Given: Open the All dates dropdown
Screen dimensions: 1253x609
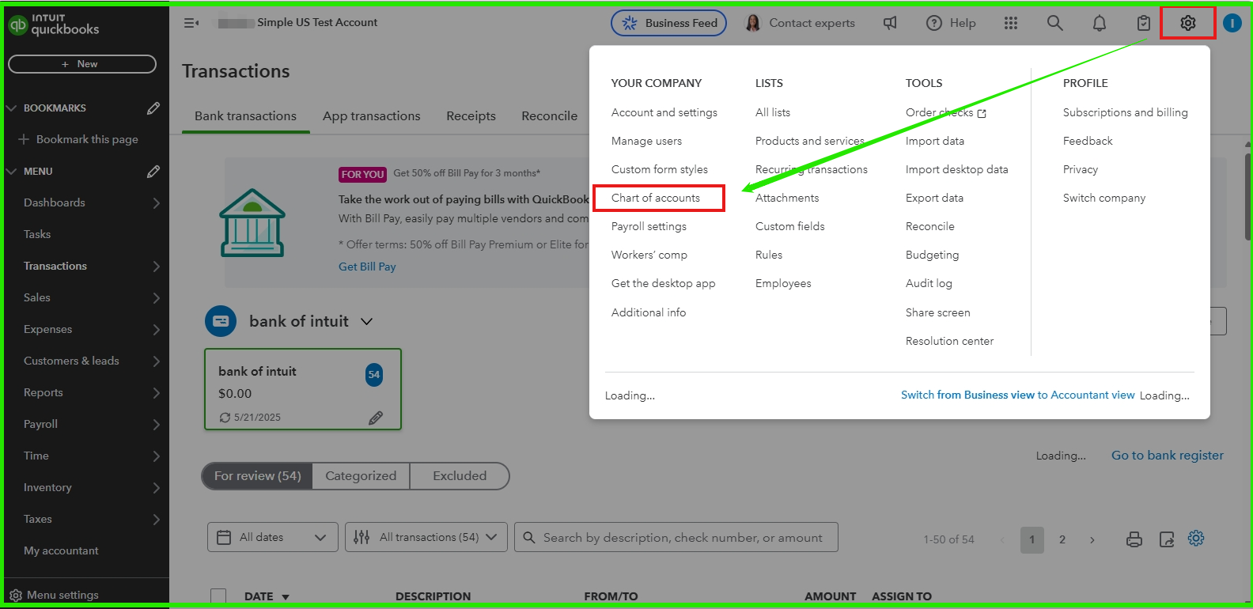Looking at the screenshot, I should [273, 537].
